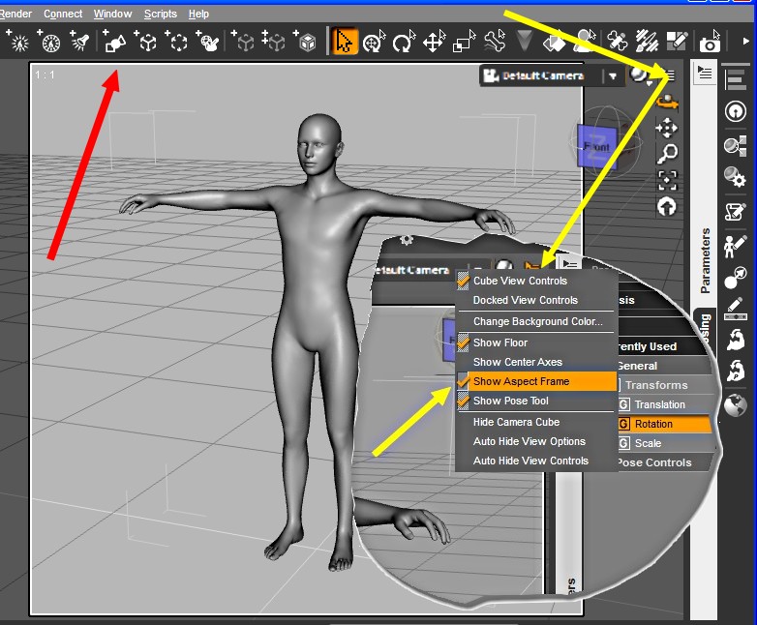Select the Node Selection arrow tool
Image resolution: width=757 pixels, height=625 pixels.
coord(344,42)
